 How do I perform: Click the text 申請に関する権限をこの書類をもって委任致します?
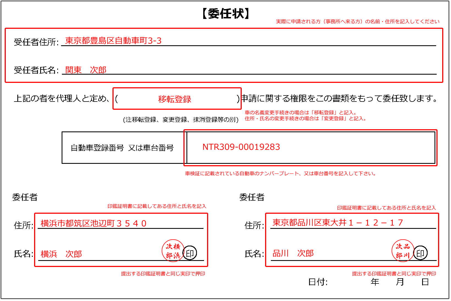pos(339,98)
